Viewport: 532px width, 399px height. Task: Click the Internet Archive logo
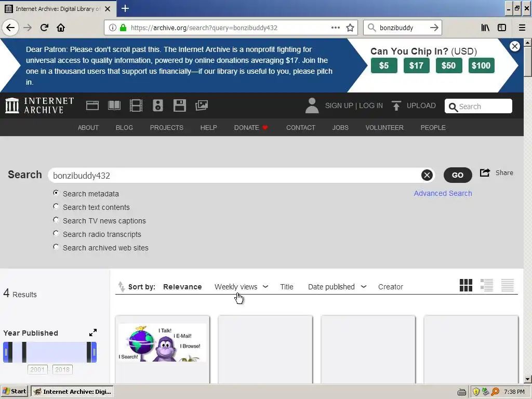pyautogui.click(x=39, y=105)
